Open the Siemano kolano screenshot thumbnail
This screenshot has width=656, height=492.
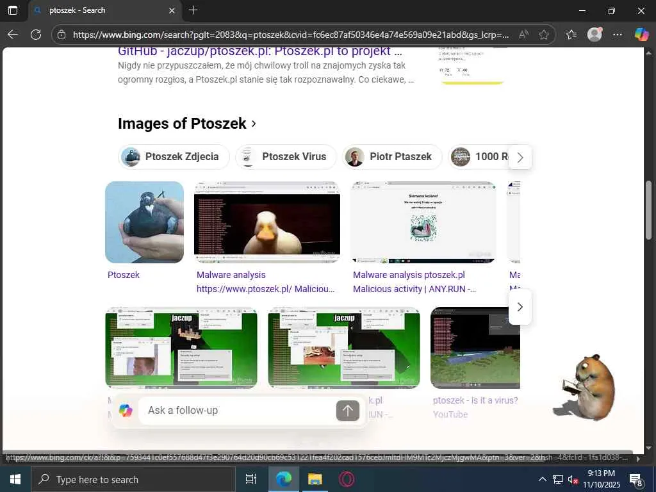[423, 222]
